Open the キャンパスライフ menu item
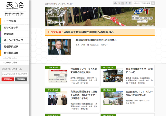 (15, 40)
